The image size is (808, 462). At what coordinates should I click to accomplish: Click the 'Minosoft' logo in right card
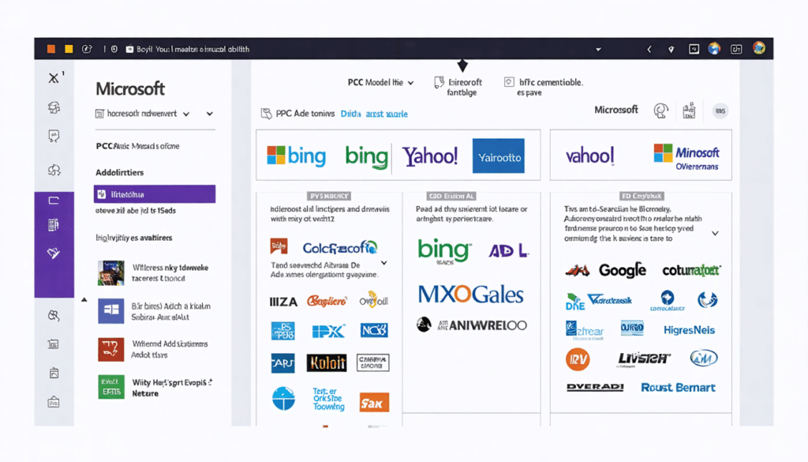coord(686,156)
